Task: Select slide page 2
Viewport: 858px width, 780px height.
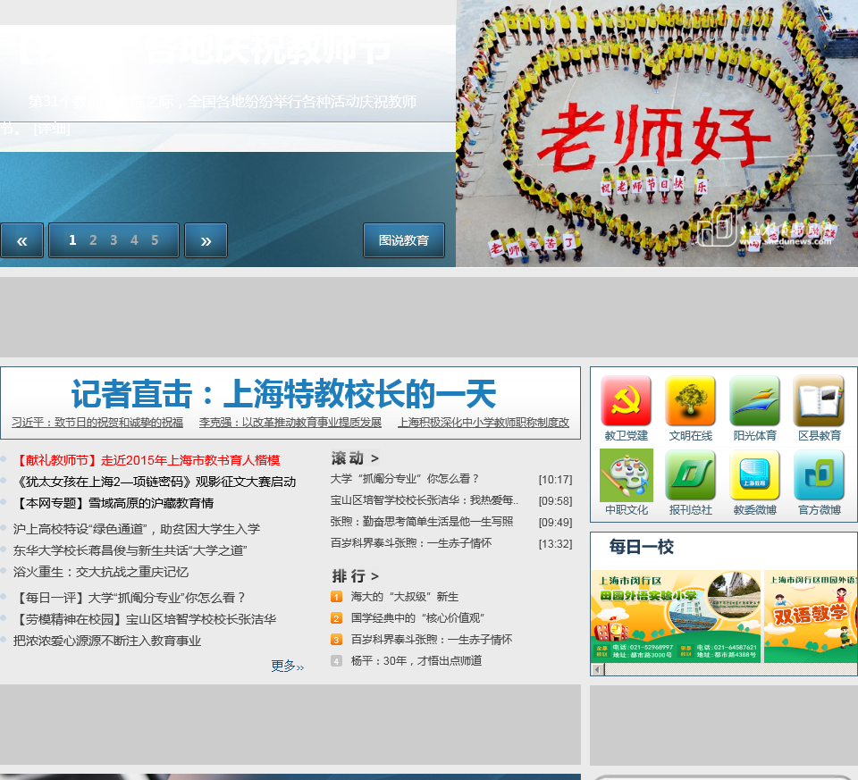Action: pyautogui.click(x=93, y=240)
